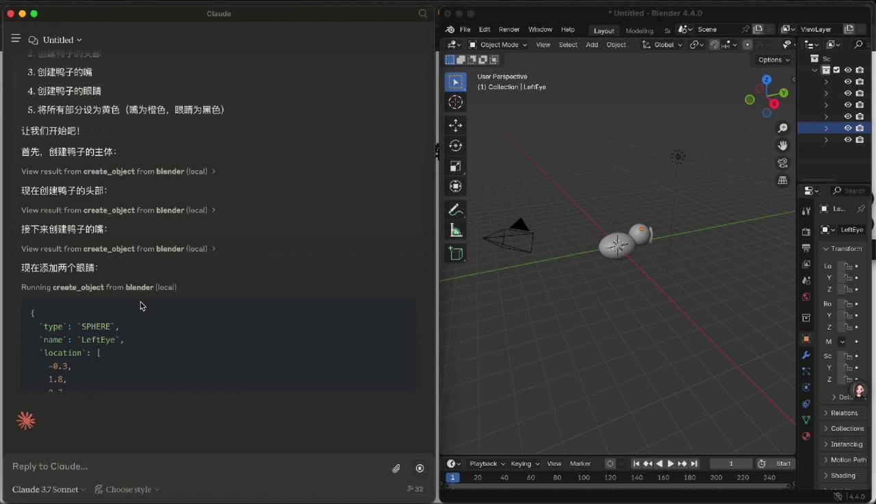Toggle perspective/orthographic grid icon in viewport

point(783,181)
